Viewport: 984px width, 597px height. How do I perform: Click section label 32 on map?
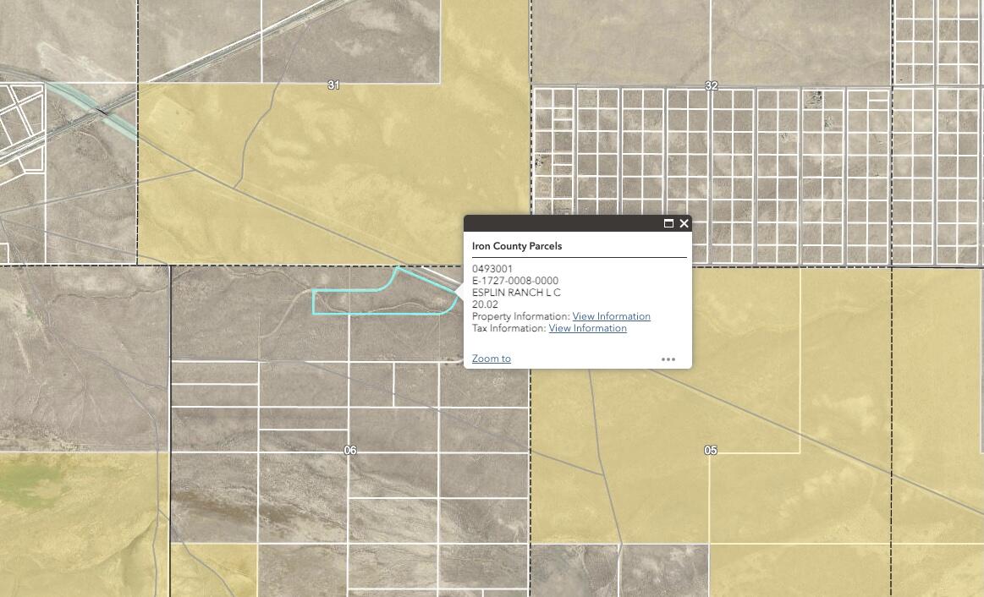(x=711, y=86)
